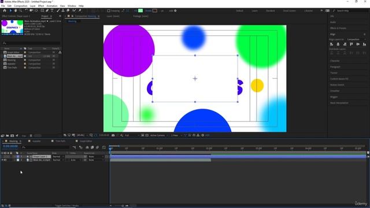Take snapshot with viewer camera icon
Screen dimensions: 370x208
point(113,135)
